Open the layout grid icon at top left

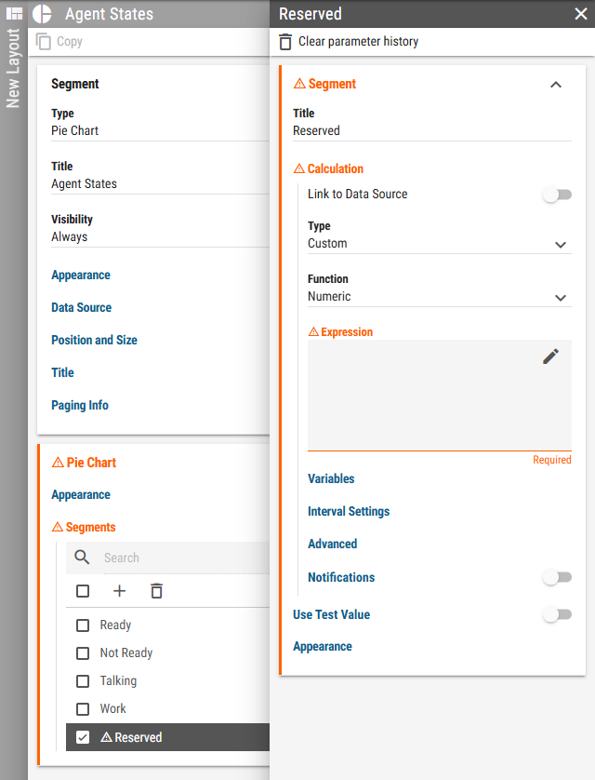click(x=14, y=13)
